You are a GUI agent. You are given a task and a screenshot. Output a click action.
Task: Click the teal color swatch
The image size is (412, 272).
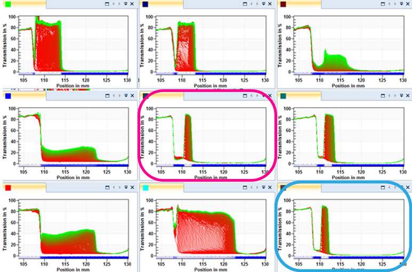[x=283, y=96]
